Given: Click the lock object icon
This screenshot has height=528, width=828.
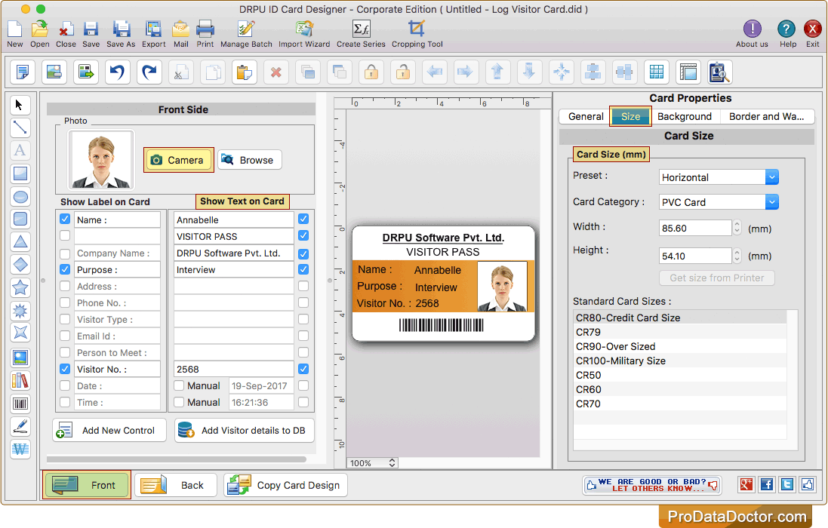Looking at the screenshot, I should (x=371, y=72).
